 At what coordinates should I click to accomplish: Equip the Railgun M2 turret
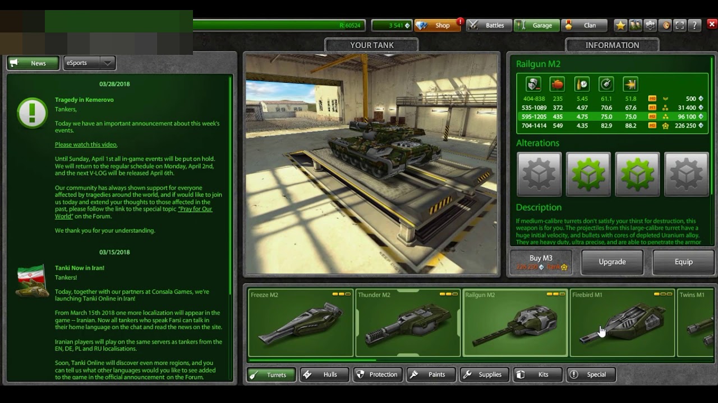coord(683,262)
